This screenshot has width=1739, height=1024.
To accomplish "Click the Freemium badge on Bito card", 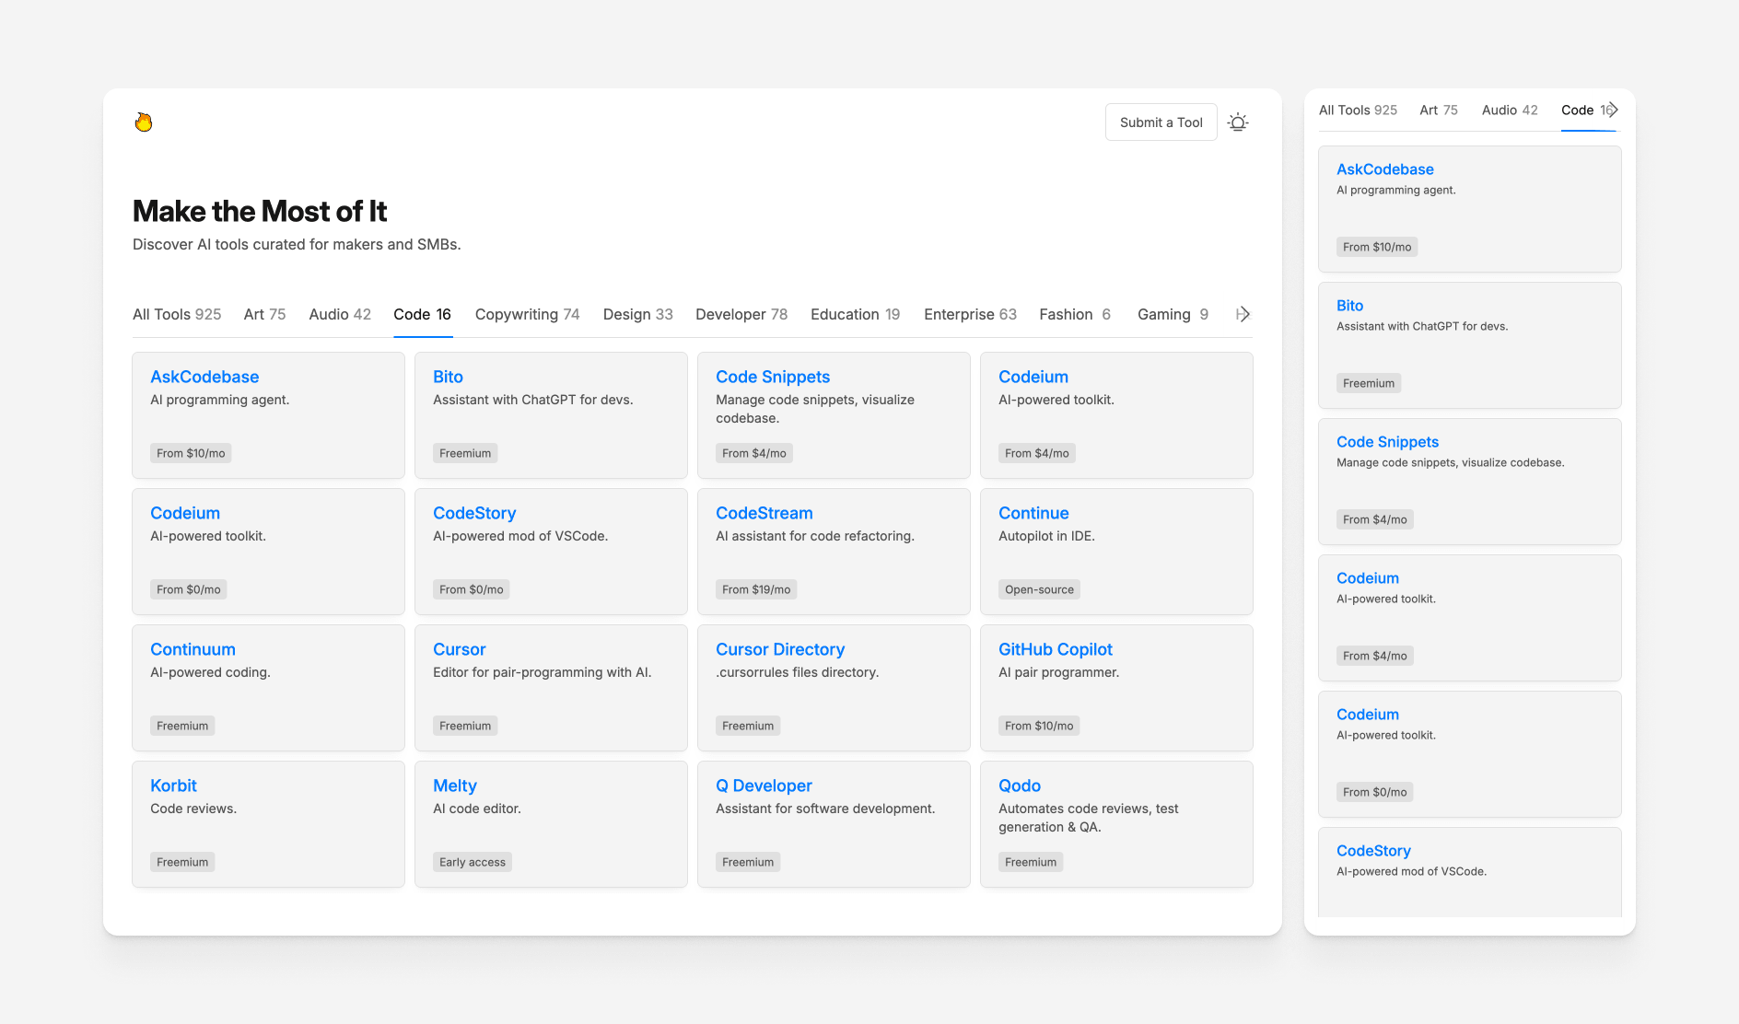I will click(x=464, y=452).
